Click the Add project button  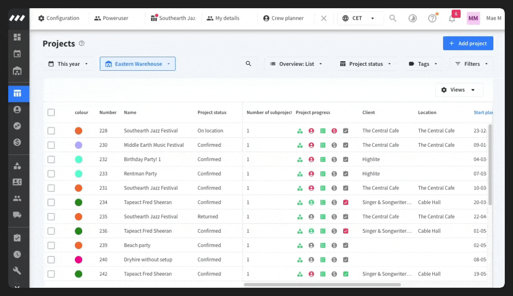click(468, 43)
